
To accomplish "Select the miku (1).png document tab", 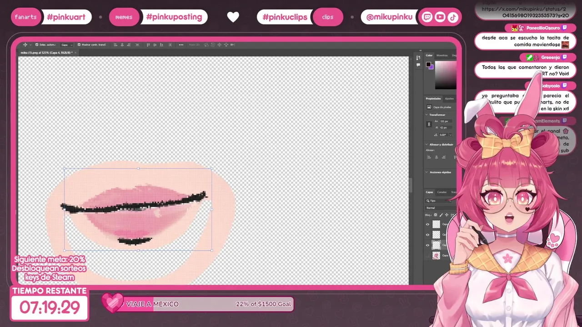I will coord(47,53).
